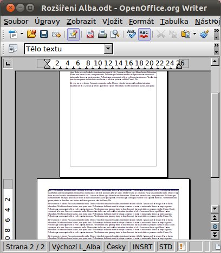Toggle AutoSpellcheck with the red wavy ABC
The width and height of the screenshot is (221, 253).
point(144,34)
